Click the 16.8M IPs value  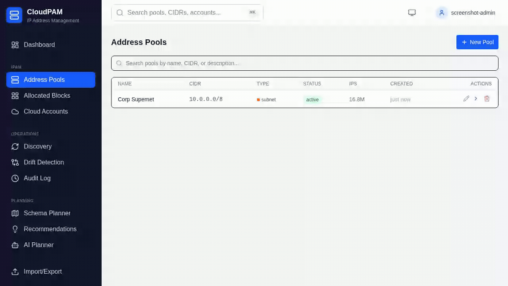(x=357, y=99)
